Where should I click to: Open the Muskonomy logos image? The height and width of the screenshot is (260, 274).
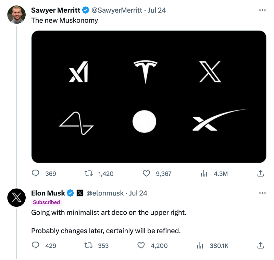point(149,96)
